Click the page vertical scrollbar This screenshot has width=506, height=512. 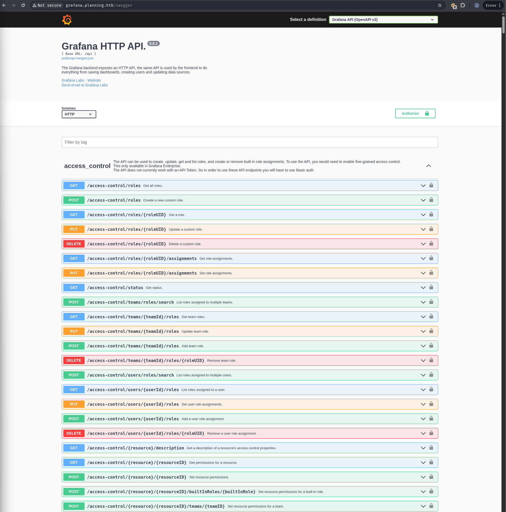coord(503,25)
